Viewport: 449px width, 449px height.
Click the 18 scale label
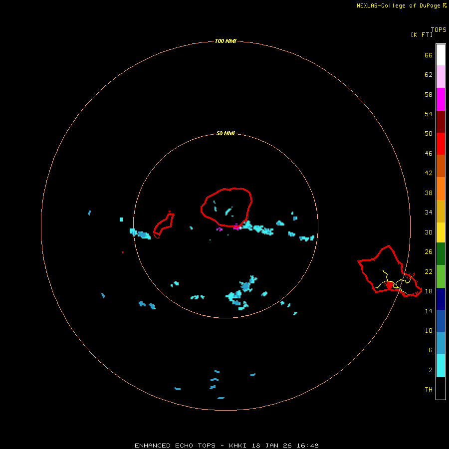pos(429,291)
